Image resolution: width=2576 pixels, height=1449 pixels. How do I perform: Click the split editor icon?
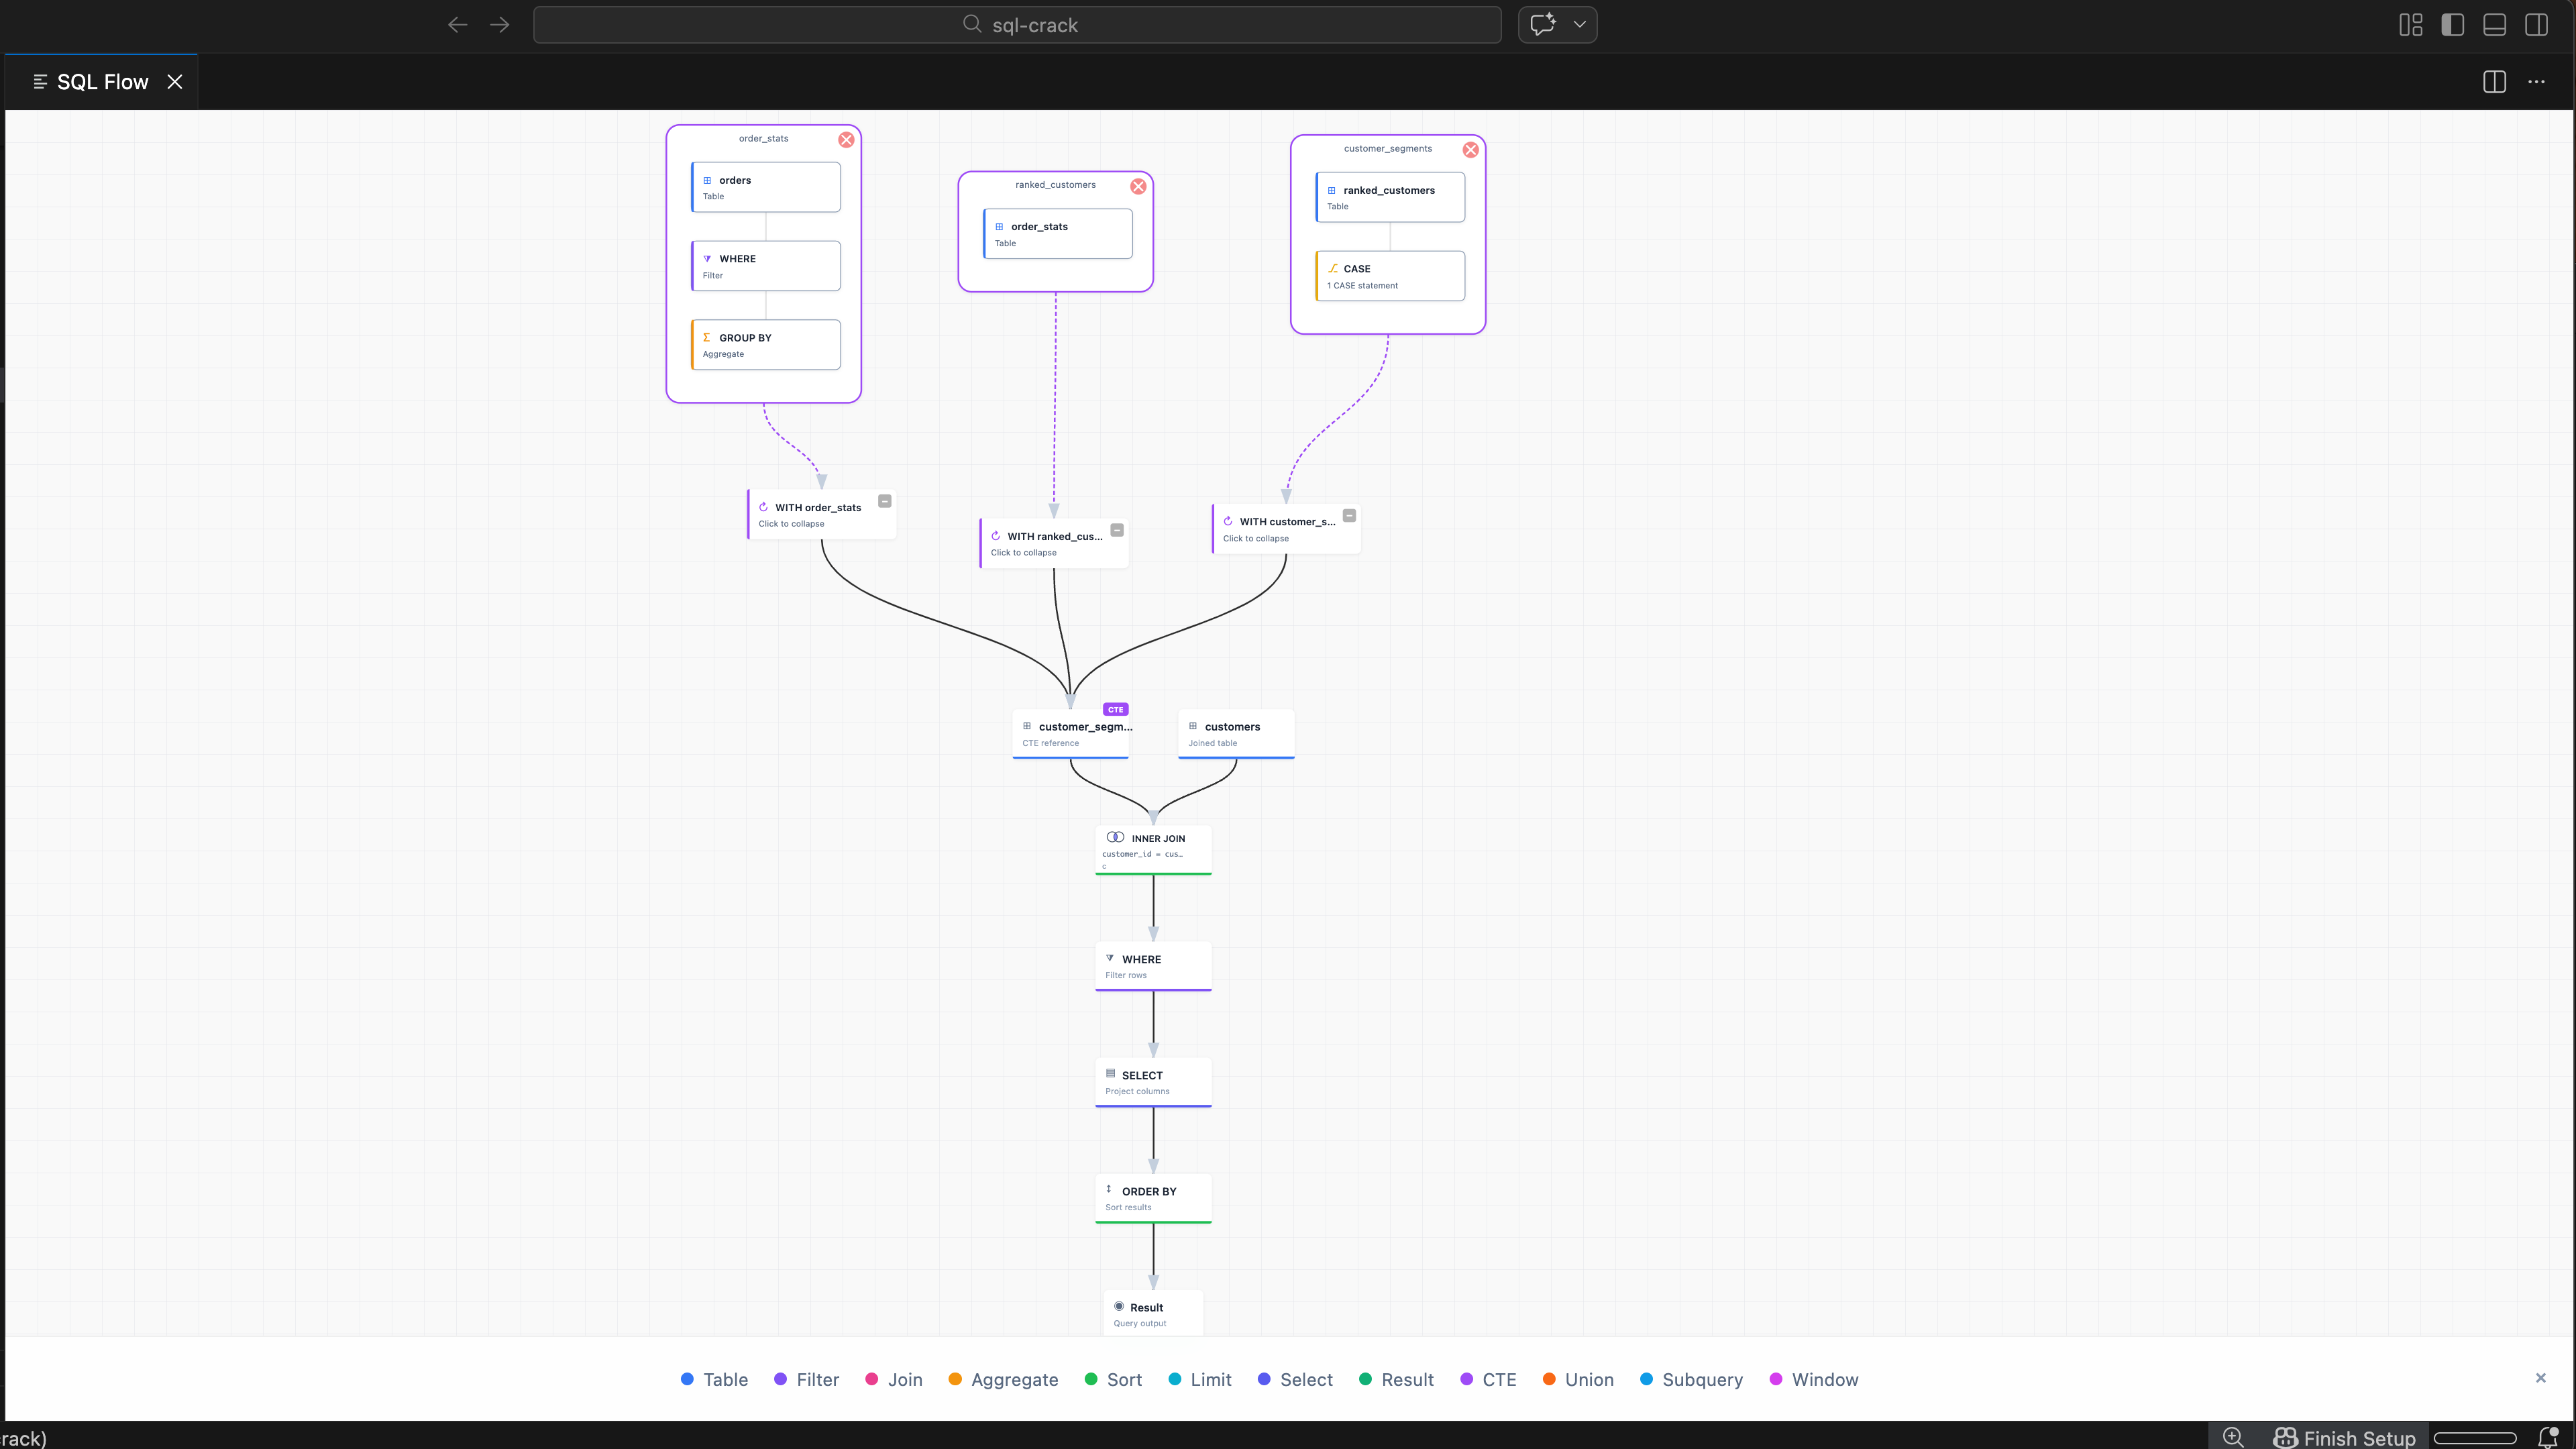click(x=2494, y=82)
